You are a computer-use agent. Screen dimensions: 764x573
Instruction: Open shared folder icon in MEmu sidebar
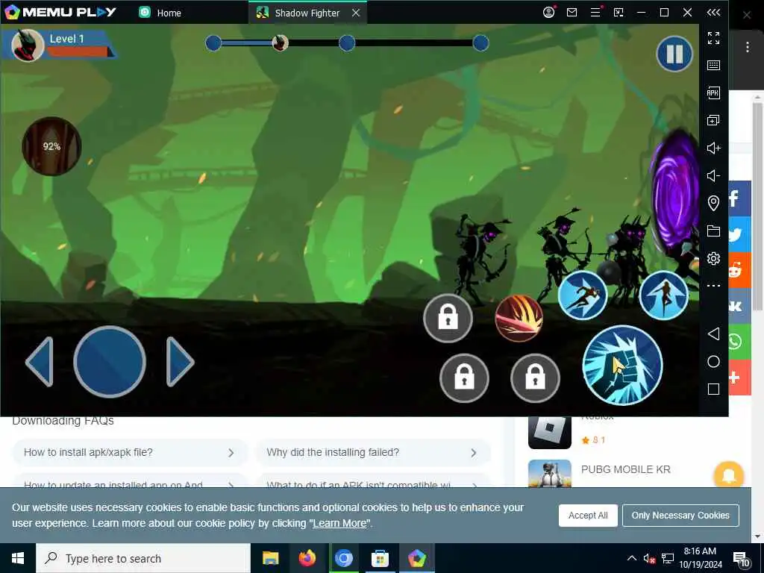pos(713,231)
